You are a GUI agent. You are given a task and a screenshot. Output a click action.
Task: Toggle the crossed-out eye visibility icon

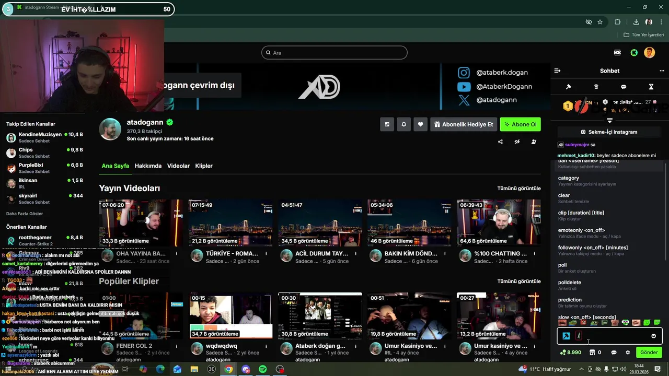517,142
